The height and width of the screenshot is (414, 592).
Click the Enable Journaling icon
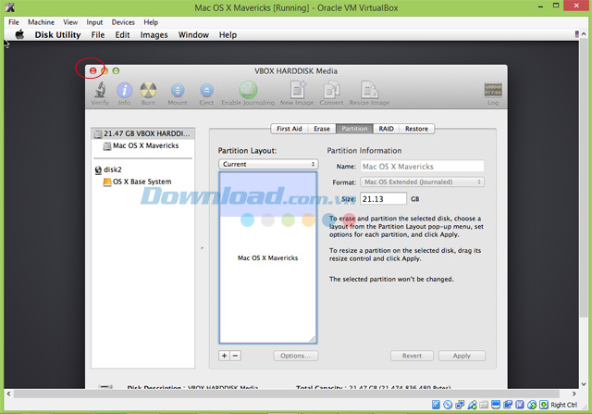click(x=248, y=91)
